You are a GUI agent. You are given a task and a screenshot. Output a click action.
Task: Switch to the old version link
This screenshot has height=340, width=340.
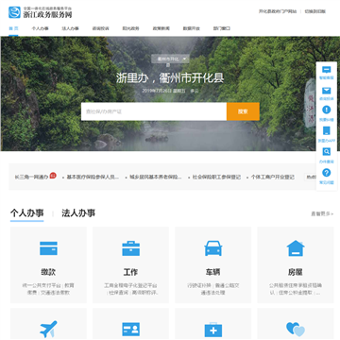click(x=315, y=11)
